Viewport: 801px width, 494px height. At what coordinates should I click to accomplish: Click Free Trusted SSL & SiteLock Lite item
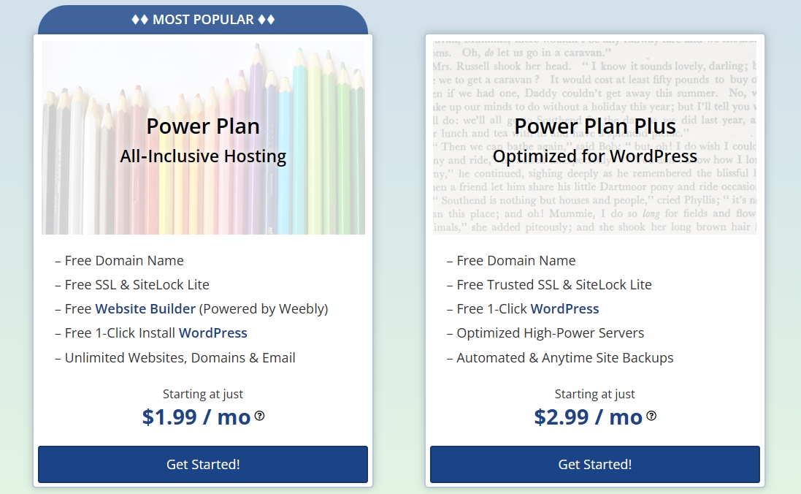pyautogui.click(x=553, y=284)
